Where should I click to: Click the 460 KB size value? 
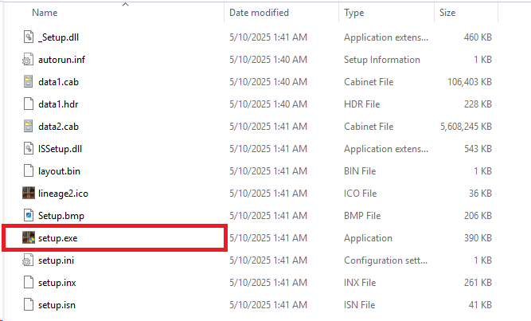pos(478,37)
